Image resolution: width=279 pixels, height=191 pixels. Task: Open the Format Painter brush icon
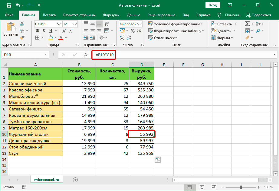(22, 37)
